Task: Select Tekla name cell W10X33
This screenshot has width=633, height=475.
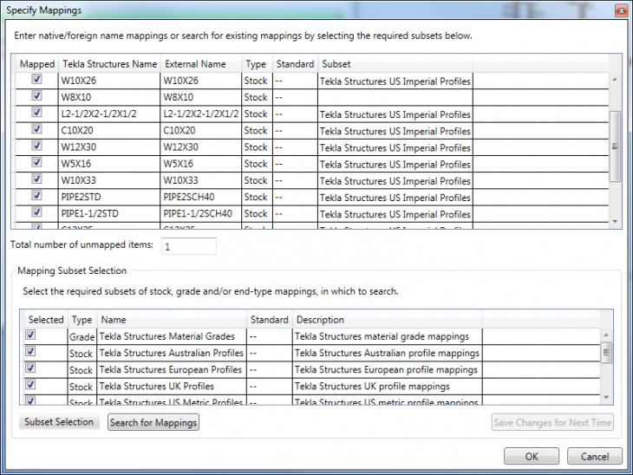Action: 109,180
